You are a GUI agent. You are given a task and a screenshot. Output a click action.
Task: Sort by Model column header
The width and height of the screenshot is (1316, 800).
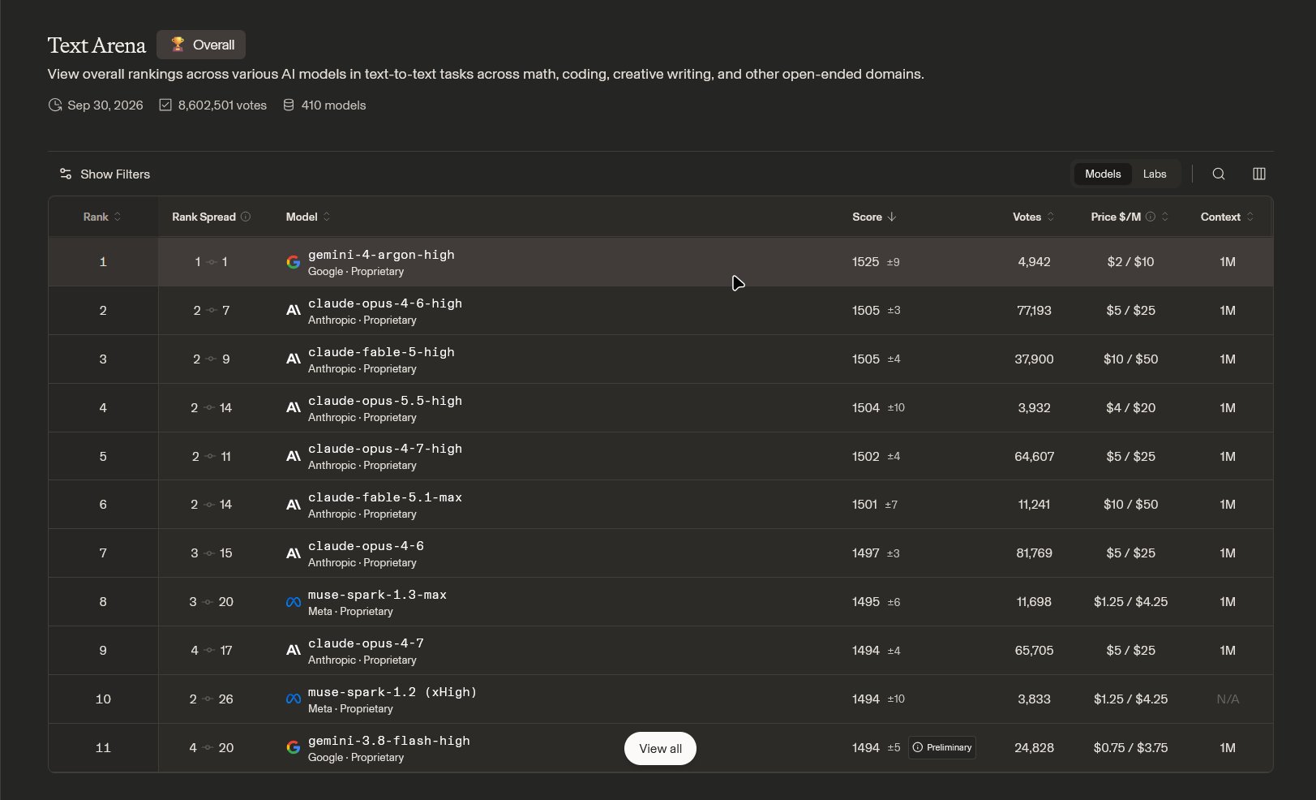coord(308,217)
